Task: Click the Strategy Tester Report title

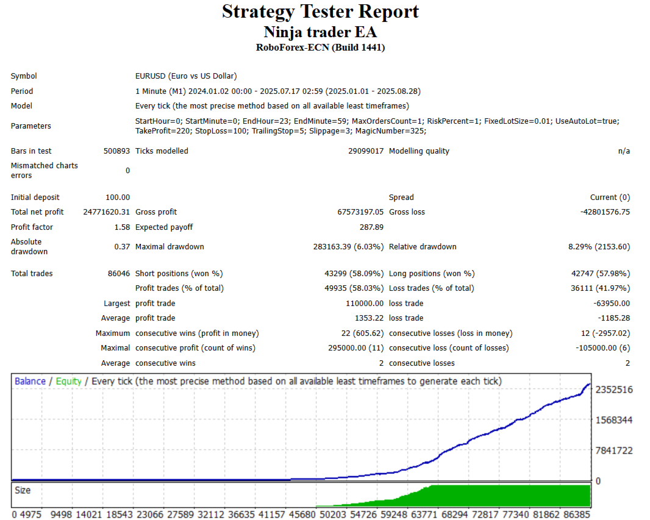Action: [320, 12]
